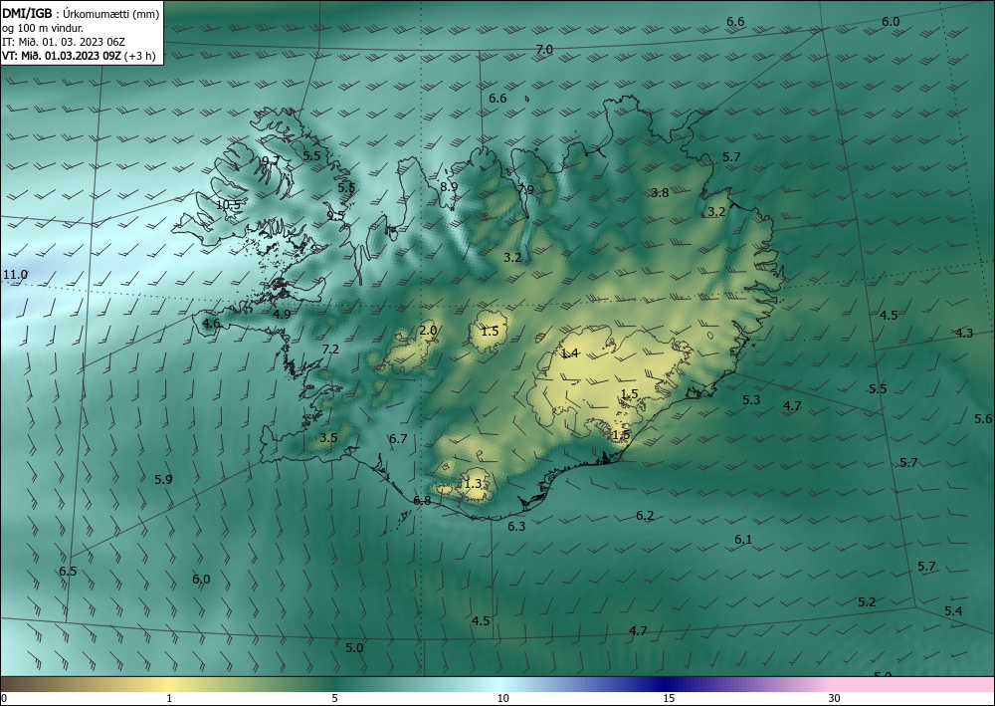Select the 'og 100 m vindur.' legend line
Image resolution: width=995 pixels, height=706 pixels.
coord(43,28)
